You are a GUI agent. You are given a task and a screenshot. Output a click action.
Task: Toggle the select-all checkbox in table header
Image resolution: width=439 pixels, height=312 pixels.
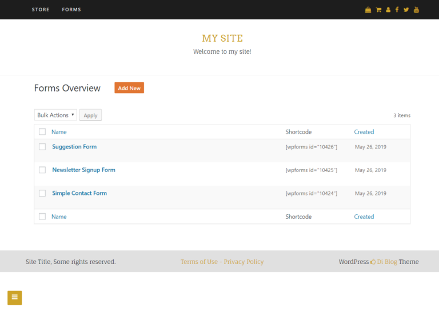click(x=42, y=132)
